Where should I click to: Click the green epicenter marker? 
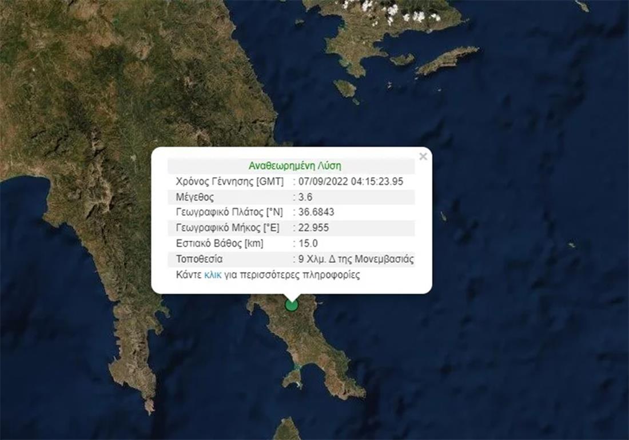pyautogui.click(x=292, y=305)
